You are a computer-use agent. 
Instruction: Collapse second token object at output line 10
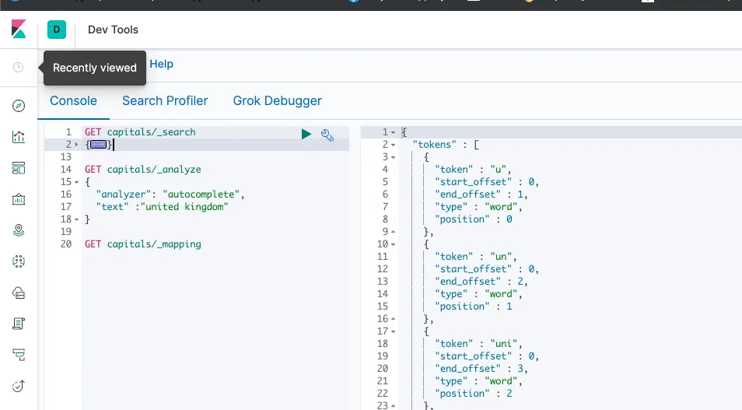click(x=394, y=244)
